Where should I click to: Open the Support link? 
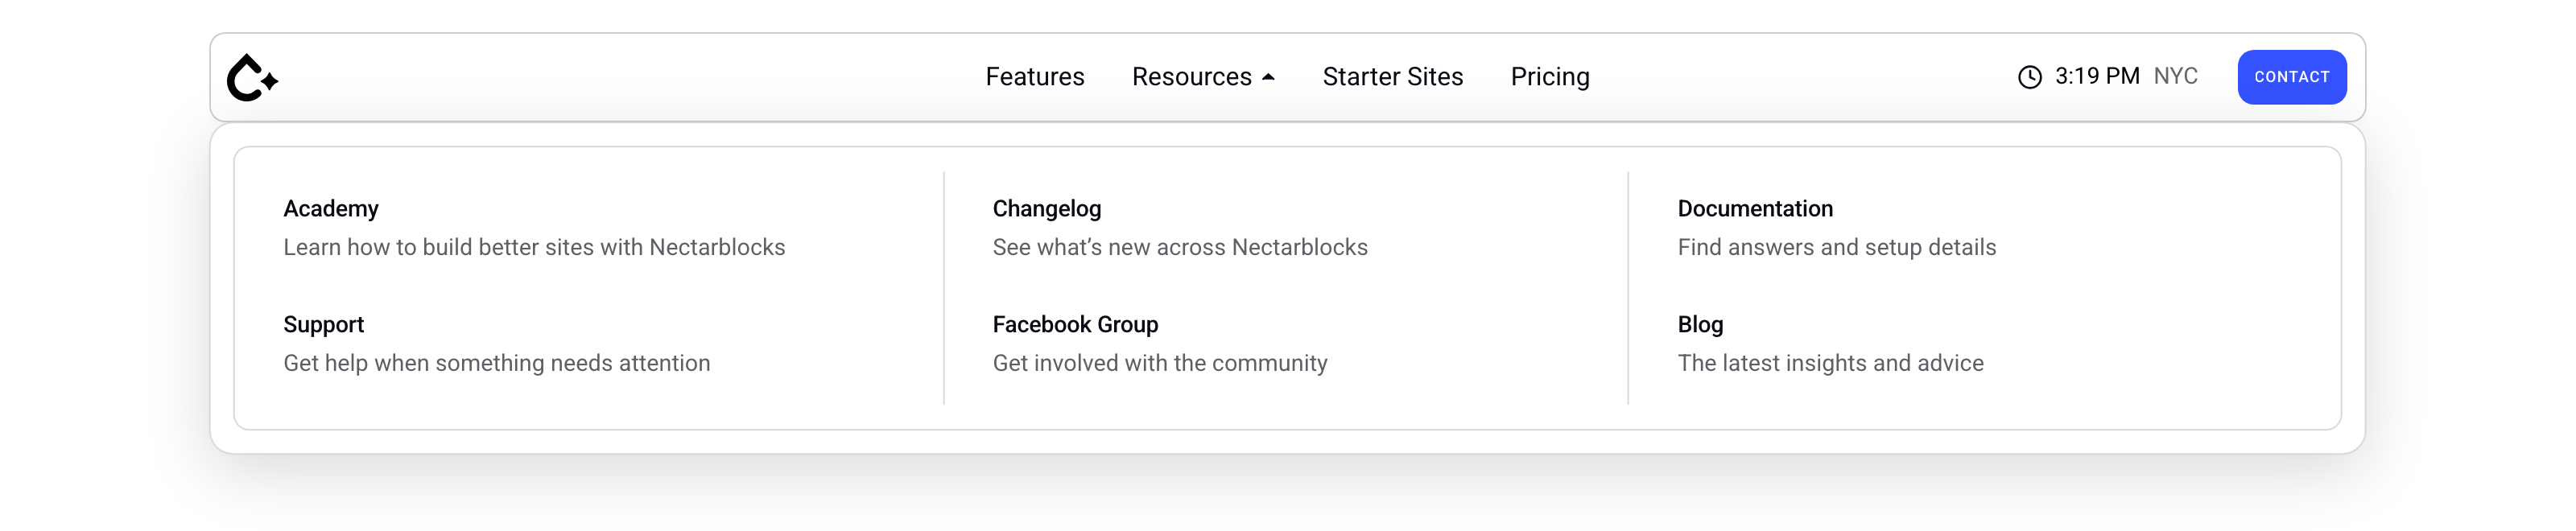(323, 325)
